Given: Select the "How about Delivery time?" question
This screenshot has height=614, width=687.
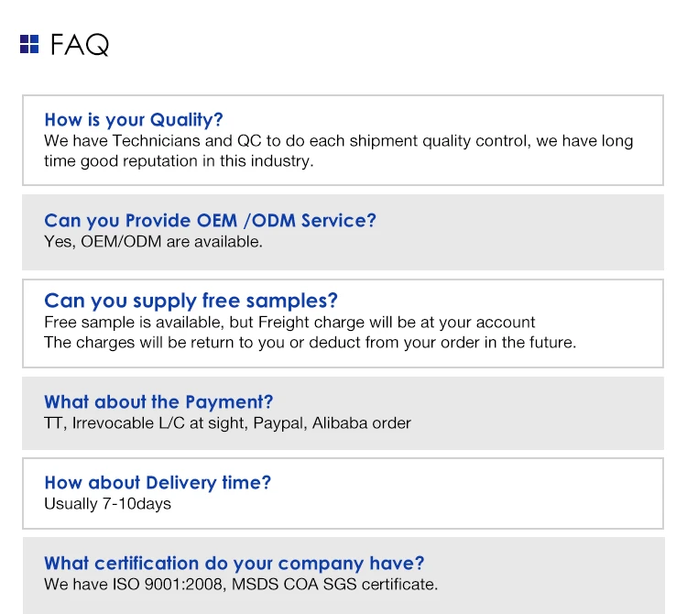Looking at the screenshot, I should [x=158, y=482].
